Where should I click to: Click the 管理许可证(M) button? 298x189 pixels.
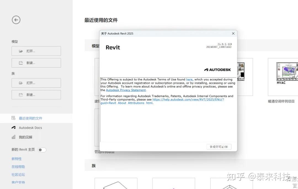click(x=219, y=147)
